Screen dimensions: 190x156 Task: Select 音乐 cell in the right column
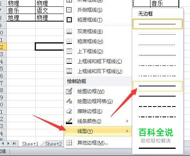click(164, 3)
